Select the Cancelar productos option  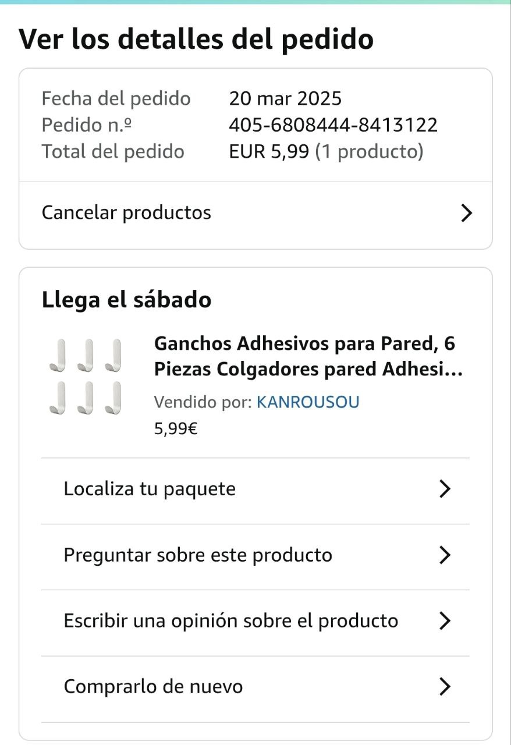point(126,213)
